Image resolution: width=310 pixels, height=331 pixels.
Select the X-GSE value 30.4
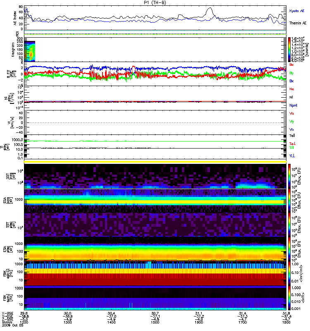pos(111,313)
